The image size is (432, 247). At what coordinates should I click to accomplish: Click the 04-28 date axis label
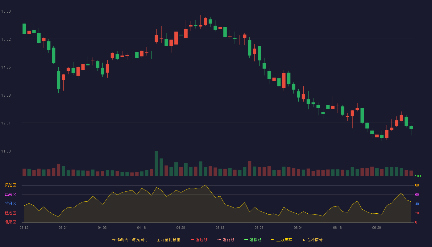[181, 228]
